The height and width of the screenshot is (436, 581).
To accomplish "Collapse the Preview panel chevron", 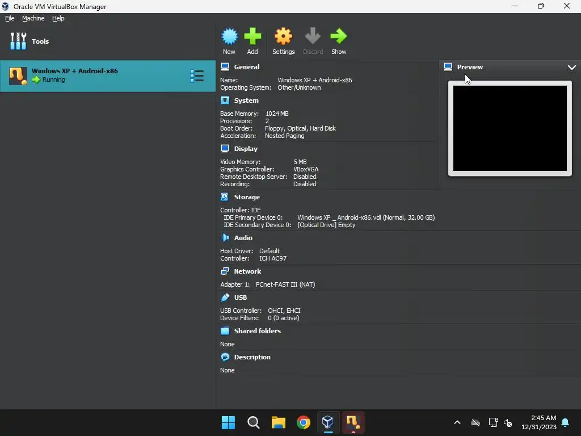I will (x=572, y=67).
